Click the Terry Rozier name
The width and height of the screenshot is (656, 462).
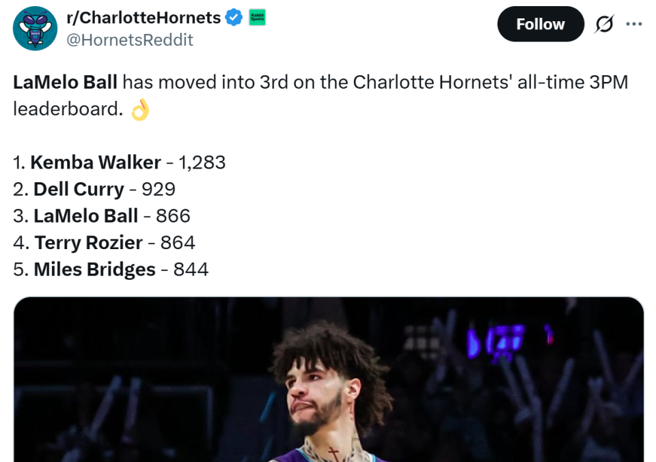88,242
